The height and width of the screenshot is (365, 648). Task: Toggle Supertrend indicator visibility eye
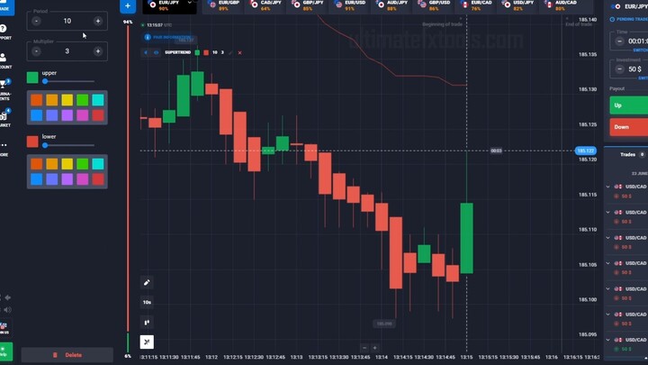coord(157,52)
